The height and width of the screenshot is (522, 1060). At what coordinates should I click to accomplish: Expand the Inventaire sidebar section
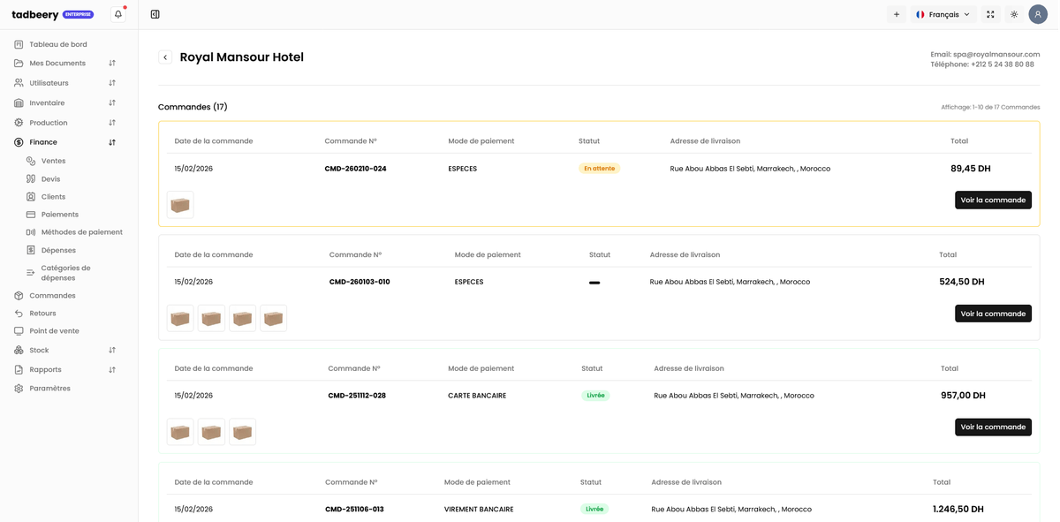click(x=47, y=103)
